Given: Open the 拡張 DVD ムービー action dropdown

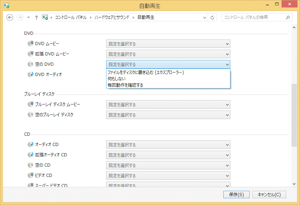Looking at the screenshot, I should [168, 54].
